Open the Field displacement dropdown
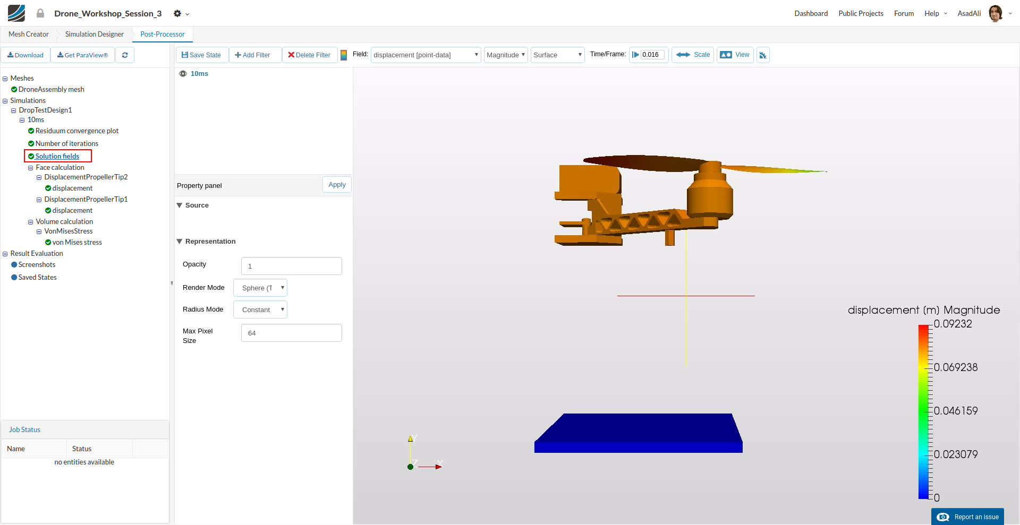 coord(426,55)
